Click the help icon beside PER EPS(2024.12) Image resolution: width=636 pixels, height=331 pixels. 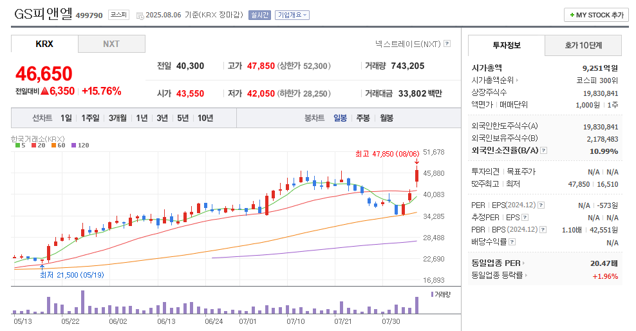coord(541,205)
